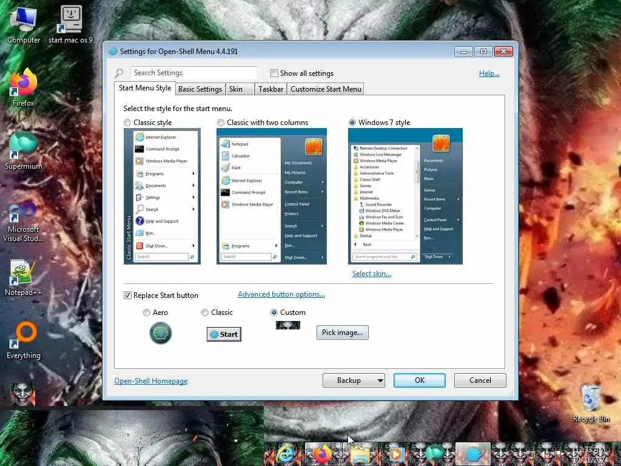Click the magnifier icon beside Search Settings
Image resolution: width=621 pixels, height=466 pixels.
click(119, 73)
